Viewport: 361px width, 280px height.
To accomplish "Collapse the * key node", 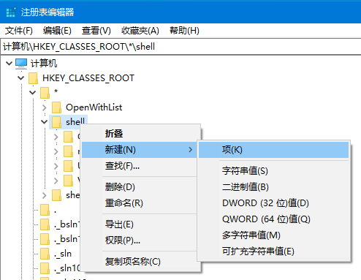I will point(33,93).
